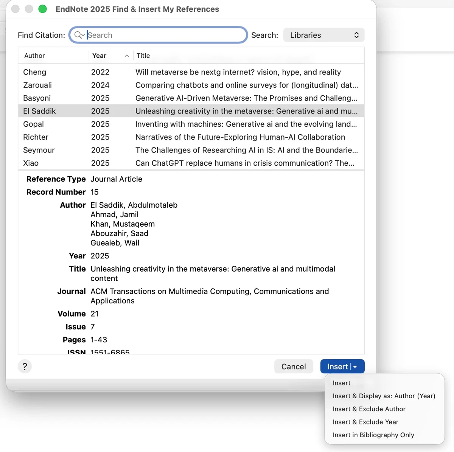
Task: Select Insert & Display as: Author (Year)
Action: point(384,396)
